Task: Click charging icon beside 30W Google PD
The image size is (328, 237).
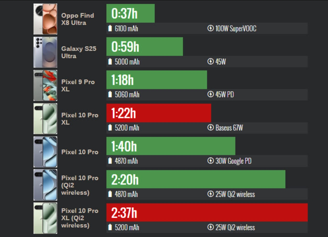Action: (x=211, y=161)
